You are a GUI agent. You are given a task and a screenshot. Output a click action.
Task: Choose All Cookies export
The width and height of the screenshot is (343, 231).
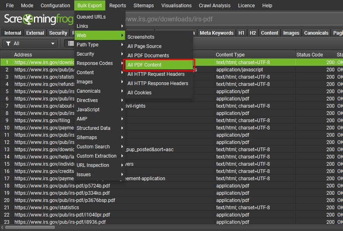click(x=159, y=93)
